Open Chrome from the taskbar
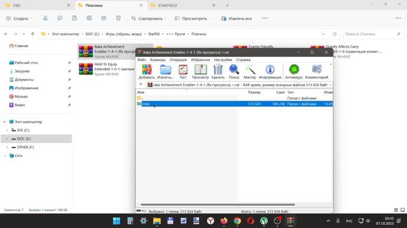 [x=237, y=221]
